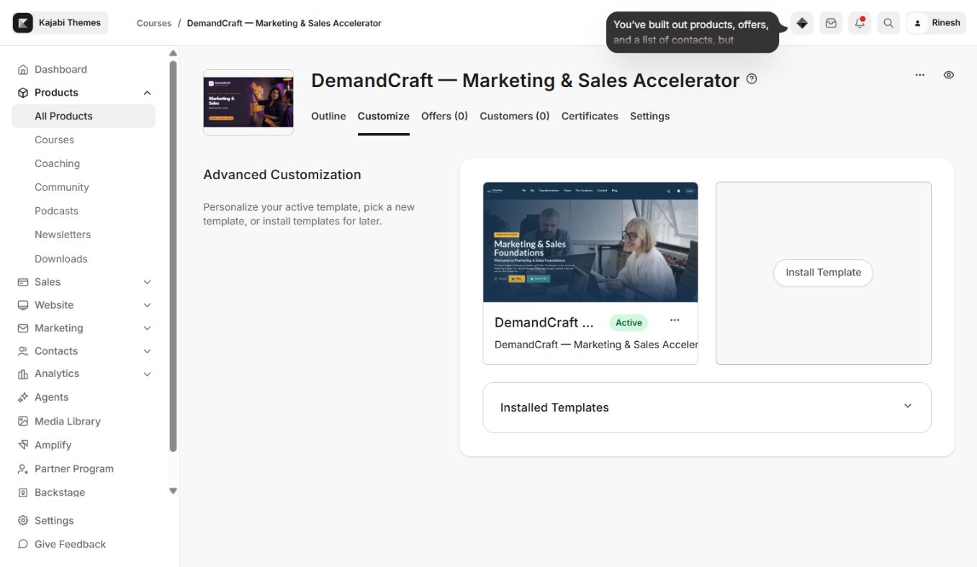The width and height of the screenshot is (977, 567).
Task: Click the Contacts people icon
Action: pyautogui.click(x=23, y=351)
